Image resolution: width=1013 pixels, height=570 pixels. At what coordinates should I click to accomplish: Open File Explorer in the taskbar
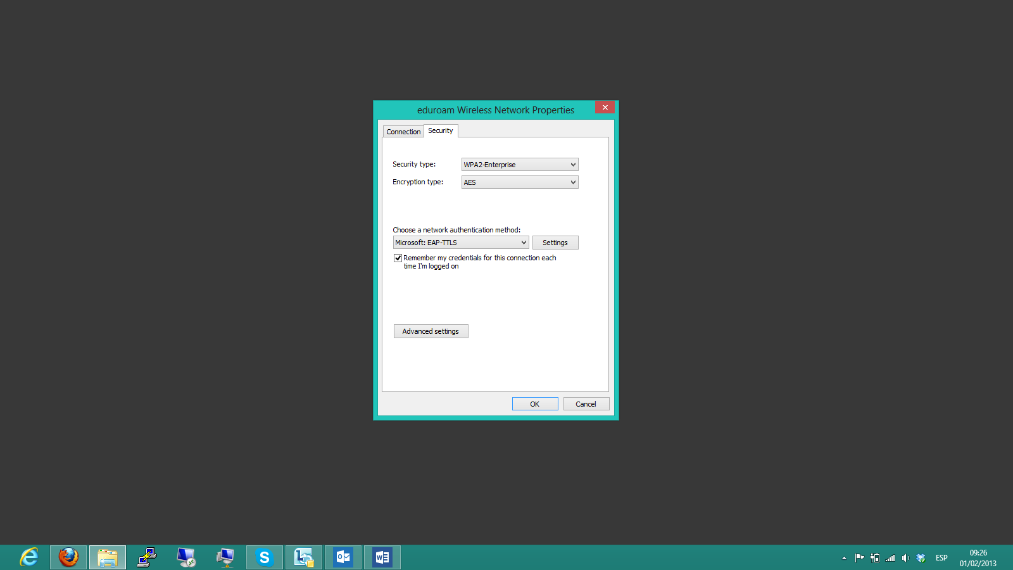tap(108, 557)
